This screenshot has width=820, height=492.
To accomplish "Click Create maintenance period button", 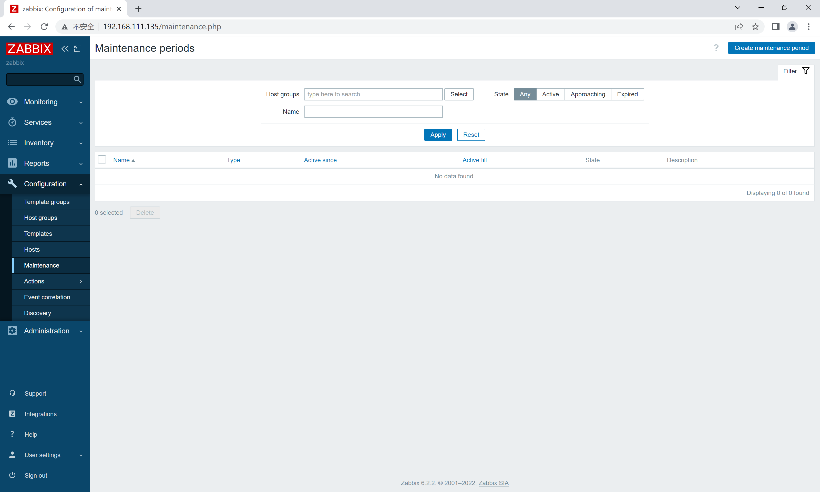I will 771,48.
